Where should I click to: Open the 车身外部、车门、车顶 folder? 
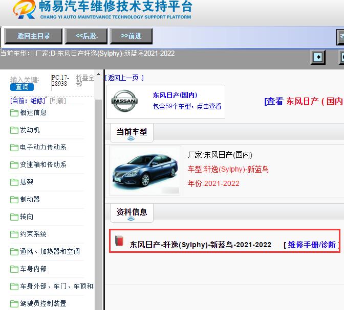[52, 286]
